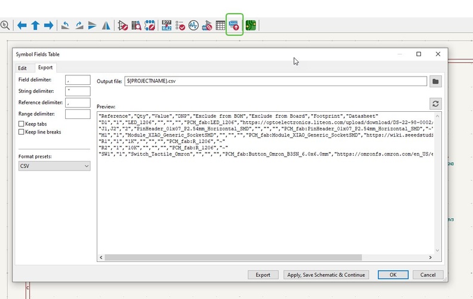Click the String delimiter input box

coord(78,91)
